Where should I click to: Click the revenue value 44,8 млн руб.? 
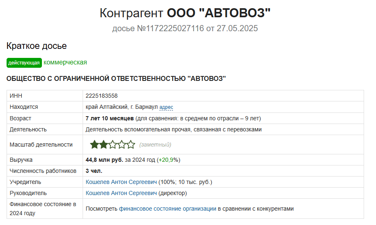(104, 160)
